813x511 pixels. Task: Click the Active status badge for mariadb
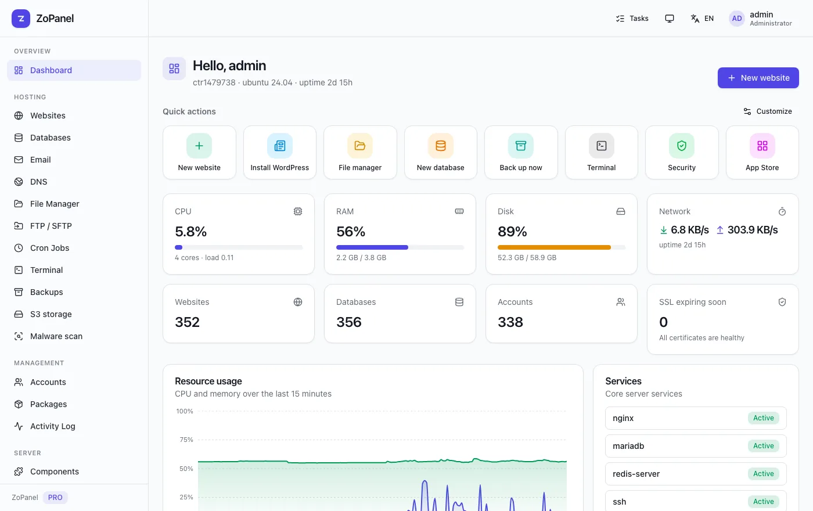point(764,446)
